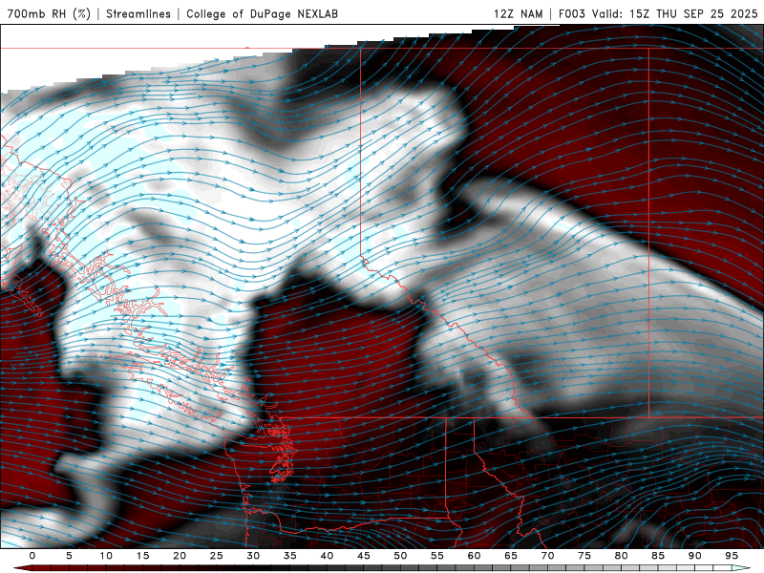Select the "15" color scale label
Image resolution: width=764 pixels, height=573 pixels.
[142, 556]
